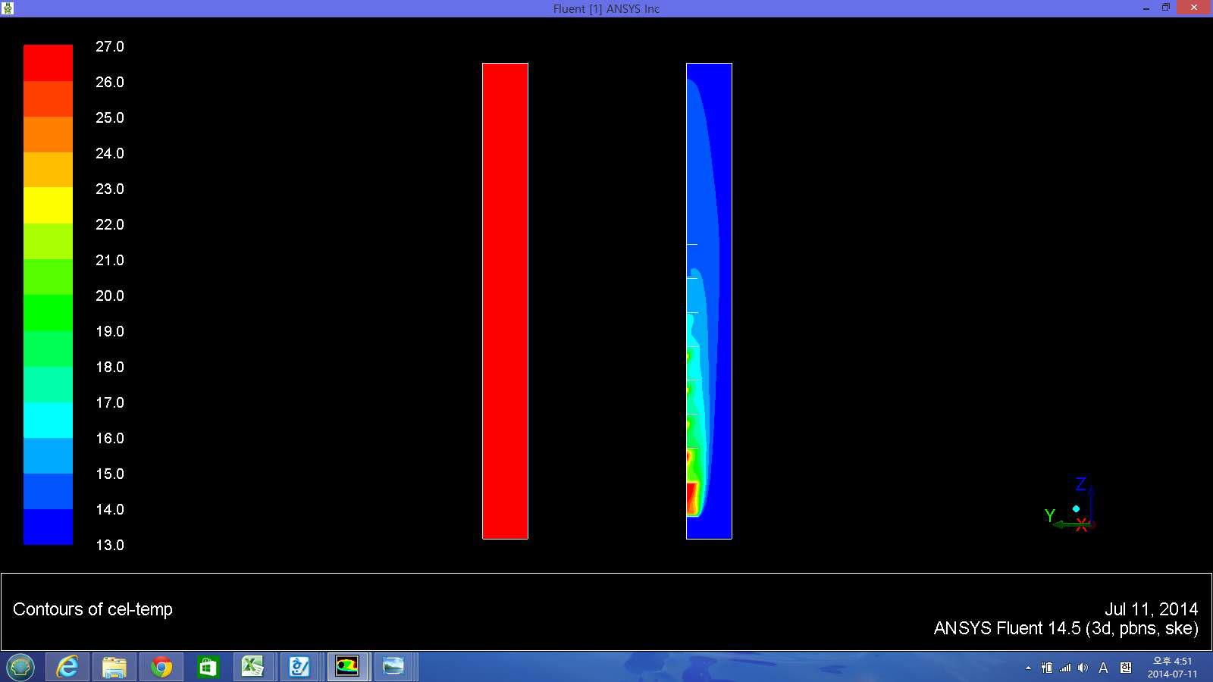Launch Google Chrome from the taskbar
The width and height of the screenshot is (1213, 682).
(161, 667)
